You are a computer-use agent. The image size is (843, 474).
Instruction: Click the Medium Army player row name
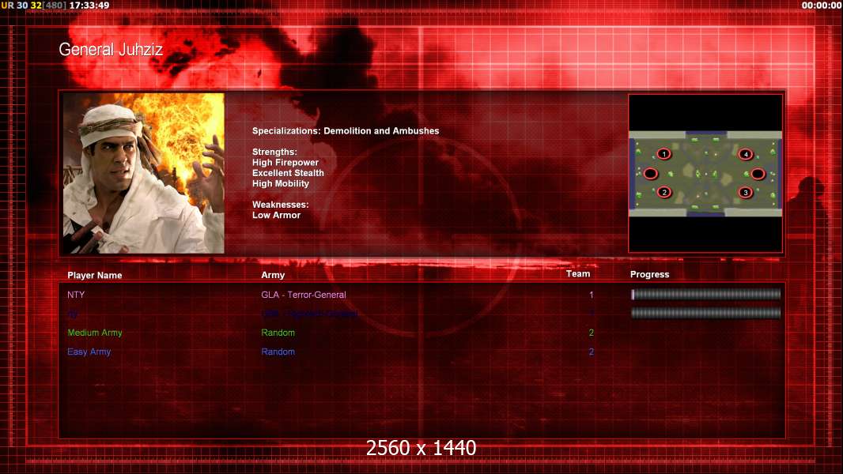95,333
